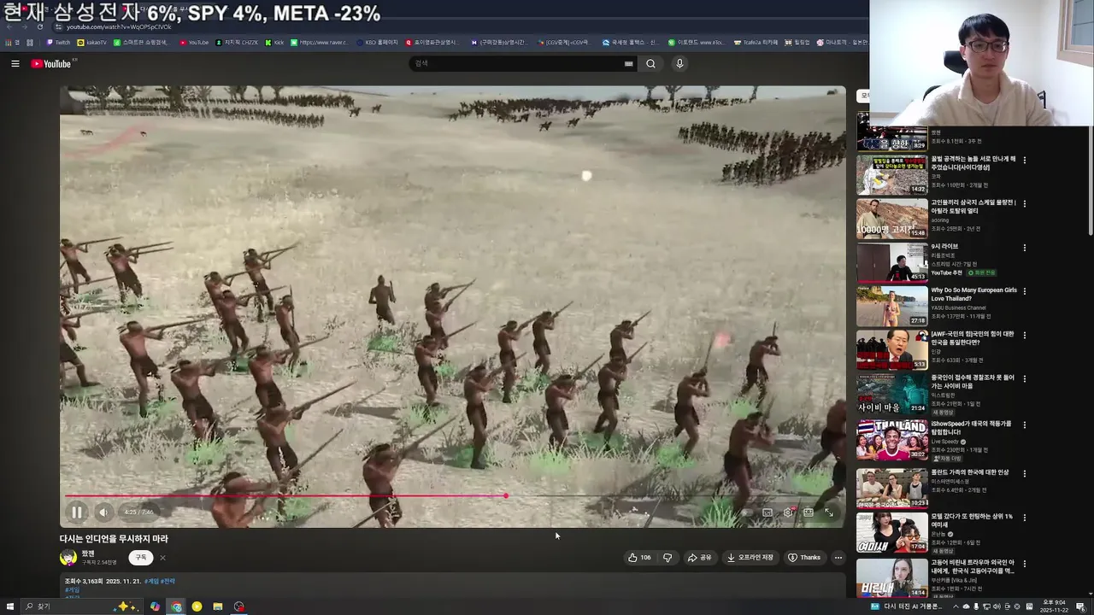The width and height of the screenshot is (1094, 615).
Task: Open the YouTube bookmark in bookmarks bar
Action: [194, 42]
